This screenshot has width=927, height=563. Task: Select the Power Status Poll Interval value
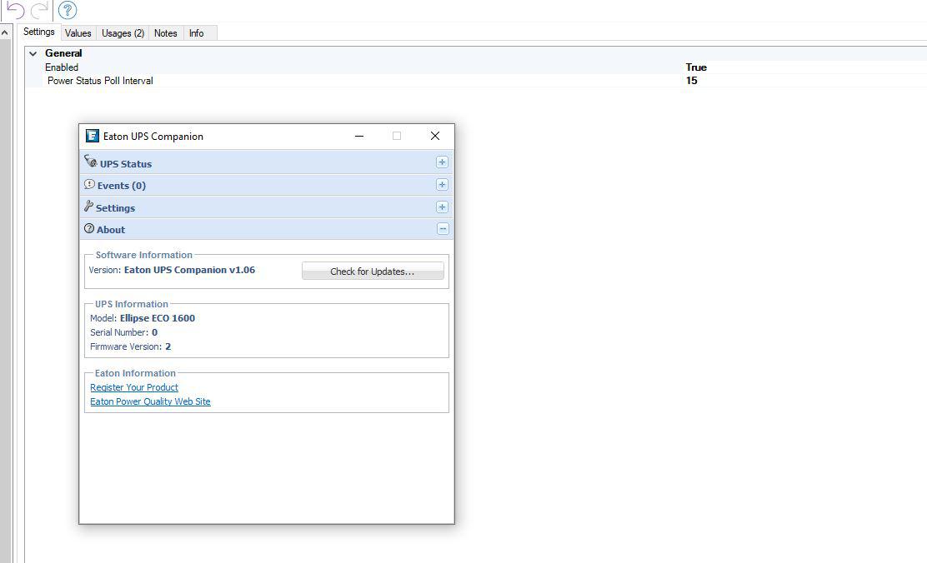(692, 81)
